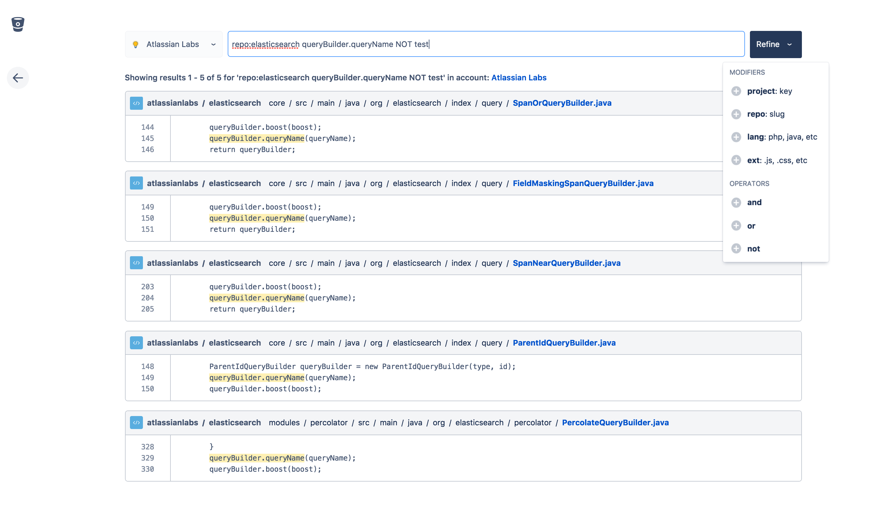Click plus icon next to project modifier
Viewport: 891px width, 510px height.
(736, 91)
